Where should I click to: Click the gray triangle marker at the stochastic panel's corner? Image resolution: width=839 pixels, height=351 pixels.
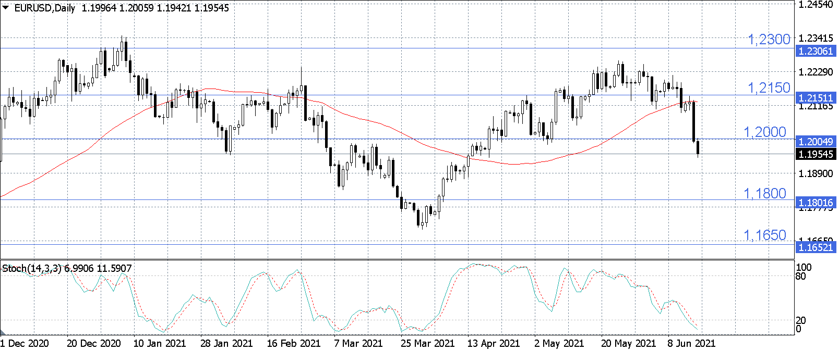tap(3, 332)
